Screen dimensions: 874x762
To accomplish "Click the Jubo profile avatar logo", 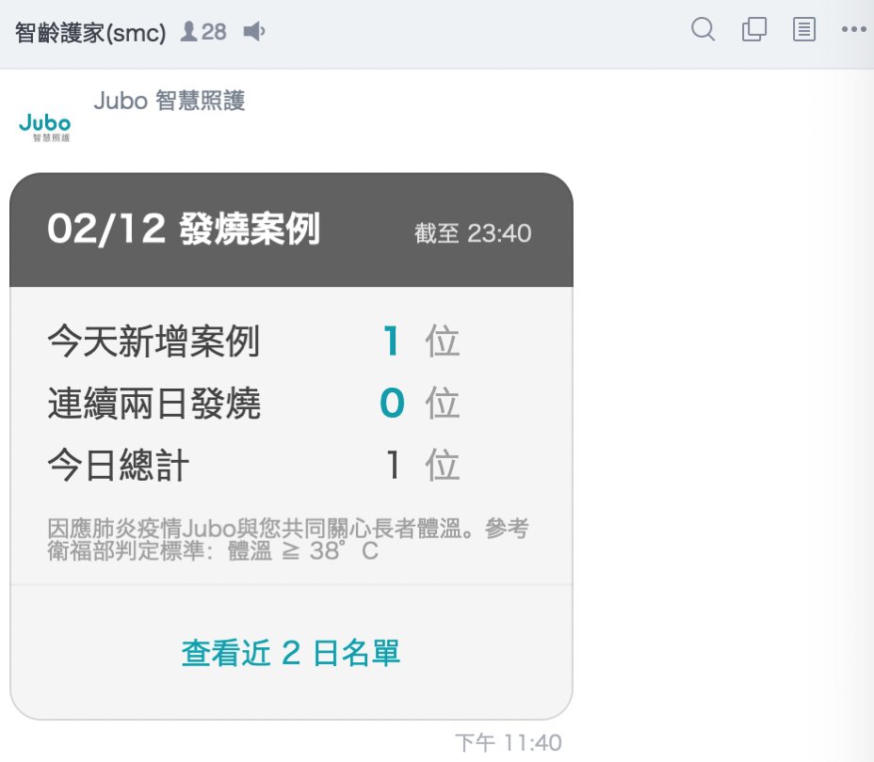I will (44, 127).
